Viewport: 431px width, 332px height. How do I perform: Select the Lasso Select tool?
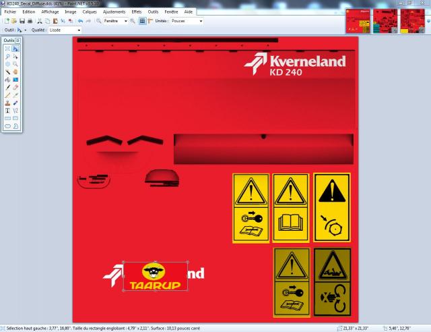pyautogui.click(x=7, y=57)
